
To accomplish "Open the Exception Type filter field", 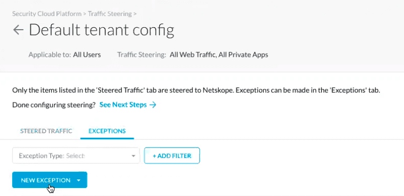I will tap(76, 156).
